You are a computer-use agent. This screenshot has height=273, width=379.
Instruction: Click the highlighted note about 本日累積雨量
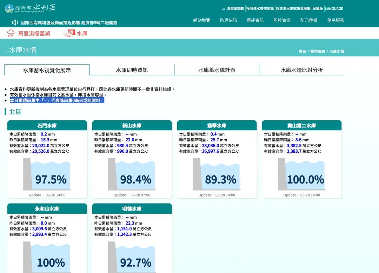pos(57,100)
